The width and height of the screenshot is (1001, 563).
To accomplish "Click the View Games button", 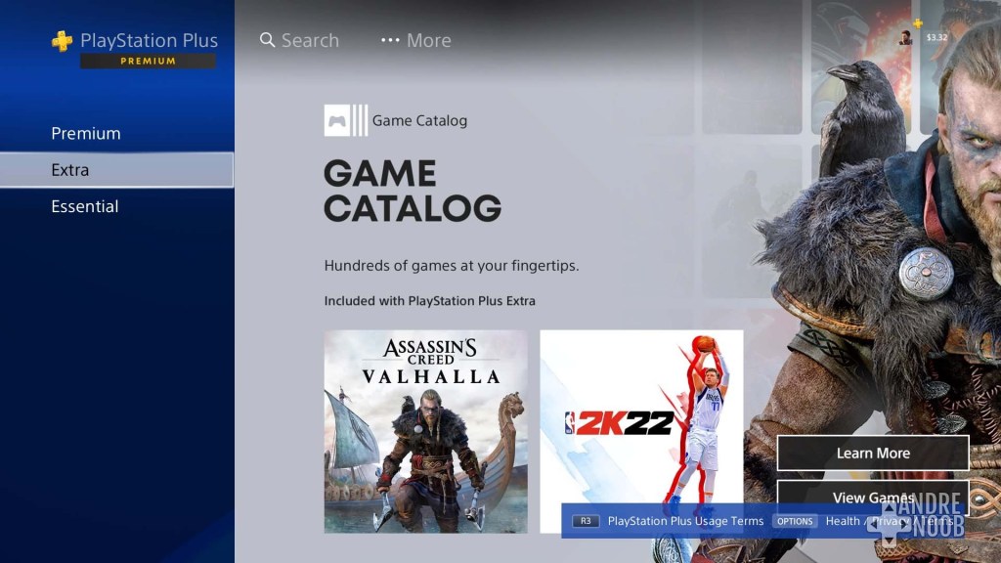I will (872, 498).
